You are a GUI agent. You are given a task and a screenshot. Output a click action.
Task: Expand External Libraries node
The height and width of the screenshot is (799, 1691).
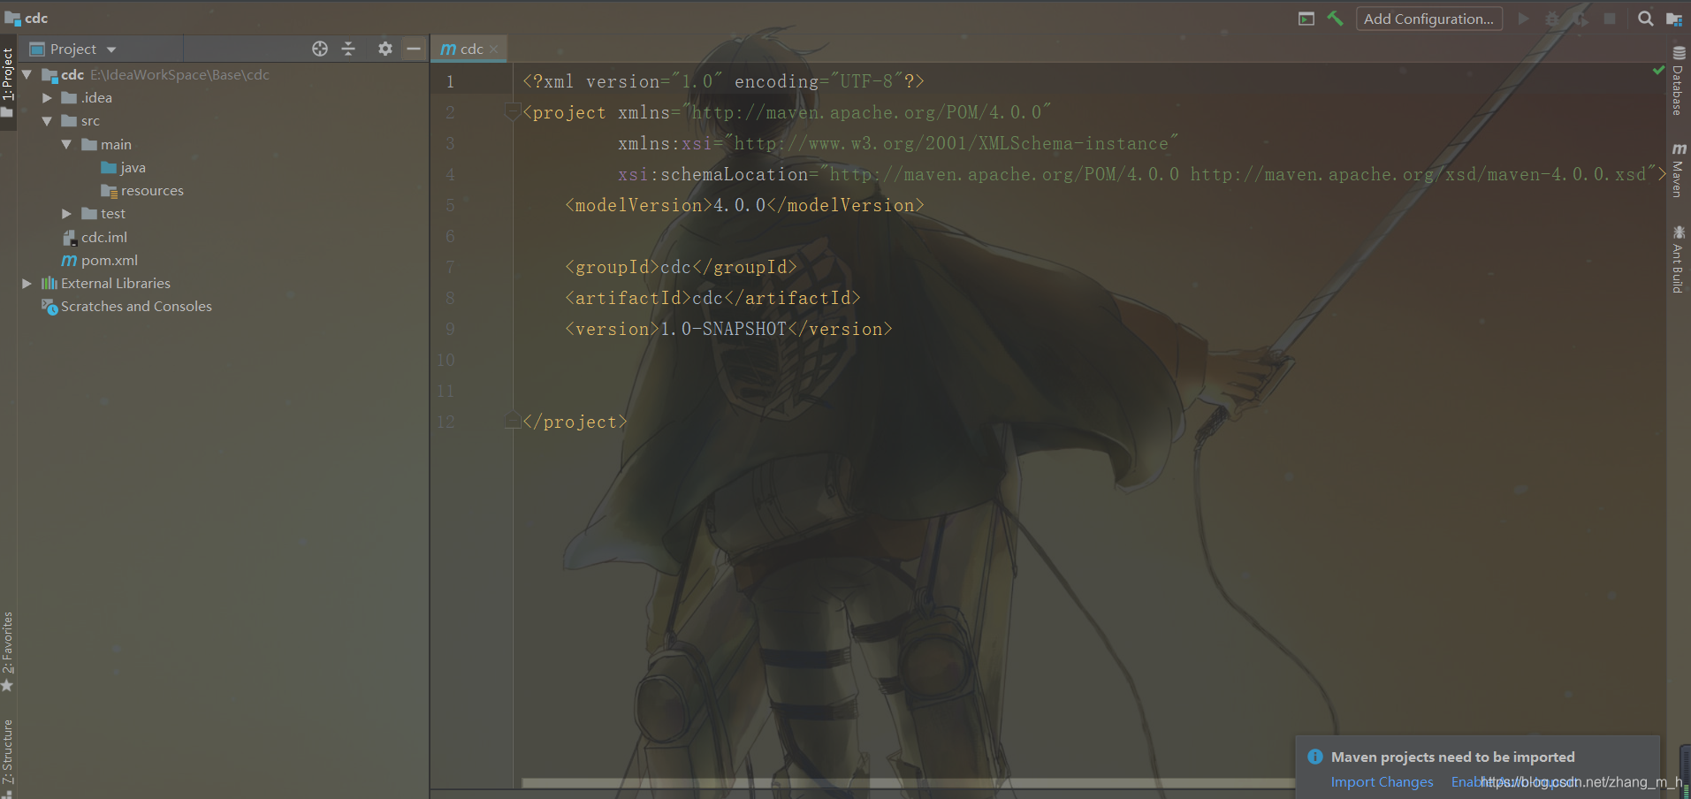[27, 283]
